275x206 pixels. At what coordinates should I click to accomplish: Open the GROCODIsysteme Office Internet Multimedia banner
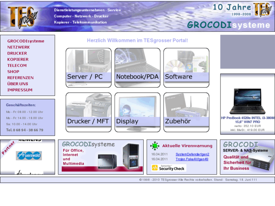tap(101, 157)
